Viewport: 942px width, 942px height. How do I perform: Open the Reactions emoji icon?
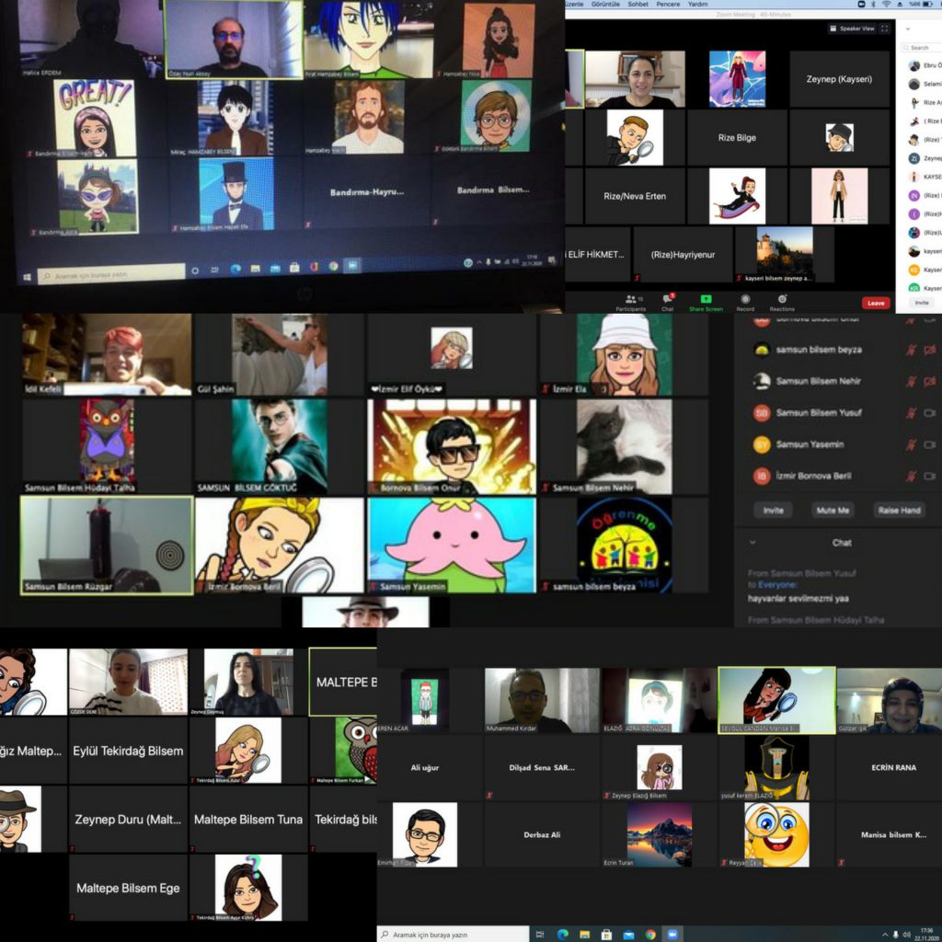[782, 300]
